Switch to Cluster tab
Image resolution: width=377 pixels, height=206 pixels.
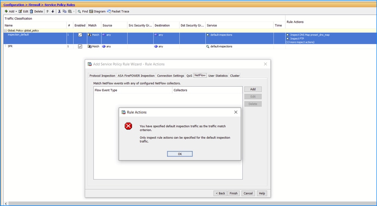coord(235,76)
